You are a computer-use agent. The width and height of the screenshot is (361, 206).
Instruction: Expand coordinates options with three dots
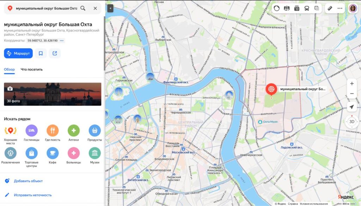click(62, 41)
